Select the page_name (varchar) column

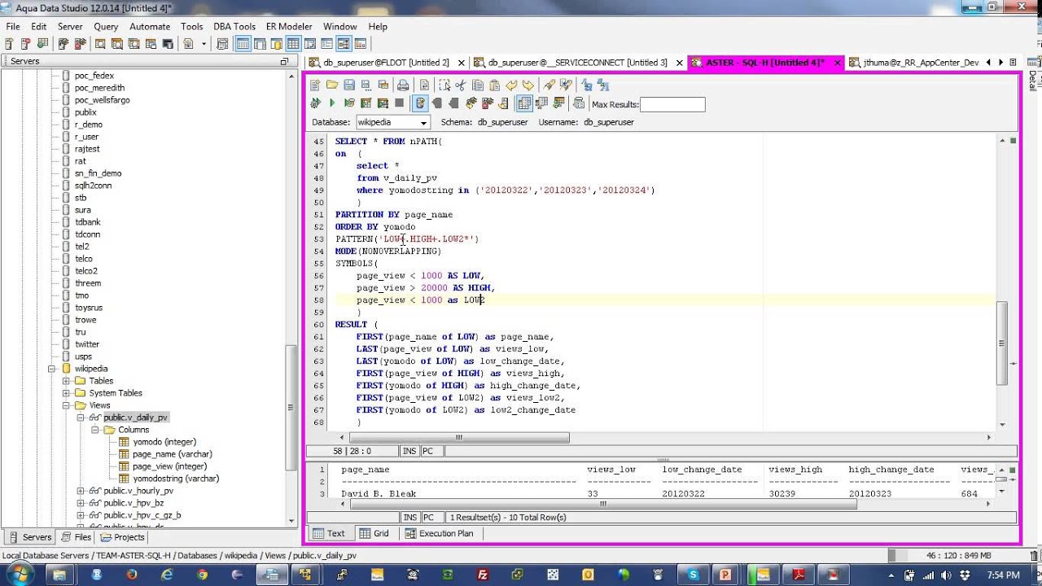[x=173, y=454]
